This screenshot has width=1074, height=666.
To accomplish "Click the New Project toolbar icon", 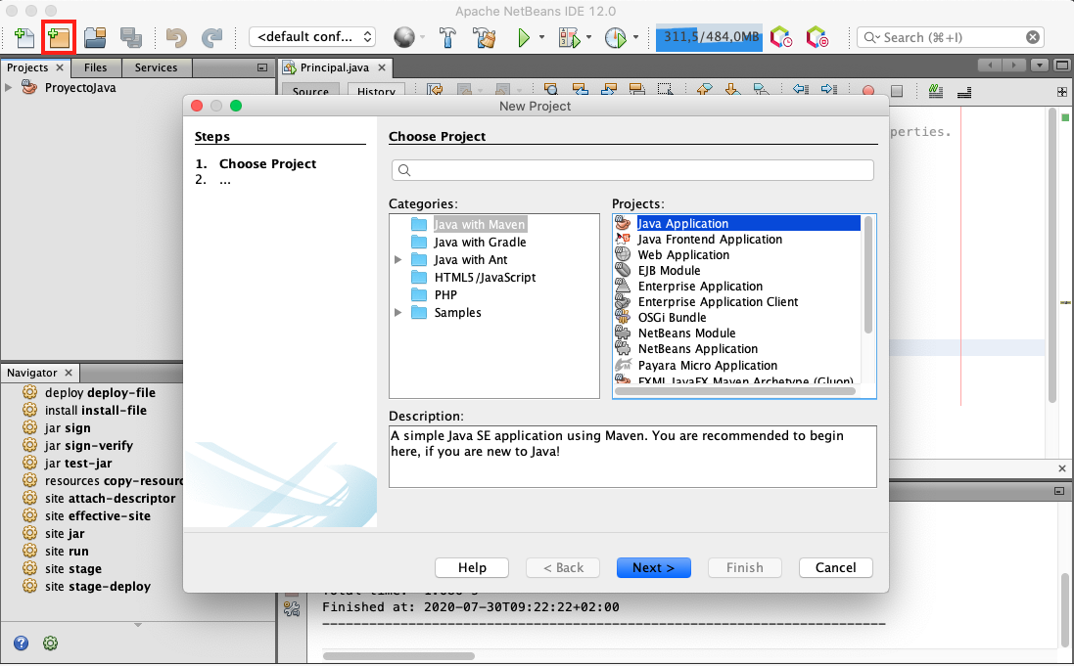I will click(x=59, y=37).
